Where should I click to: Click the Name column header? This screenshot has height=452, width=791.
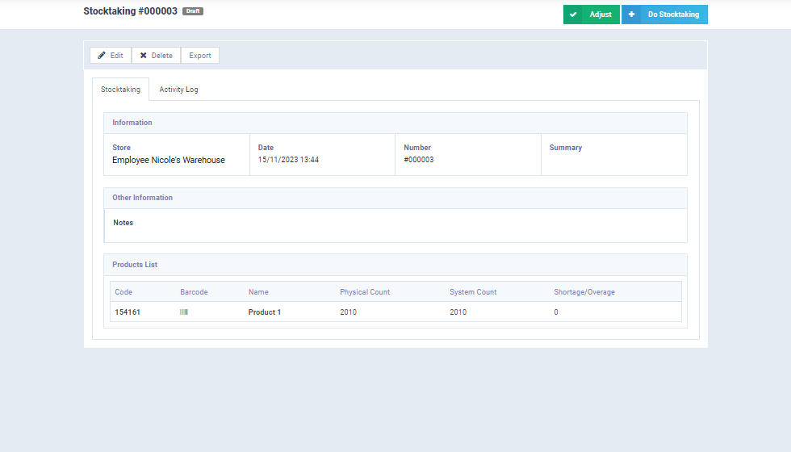point(258,292)
